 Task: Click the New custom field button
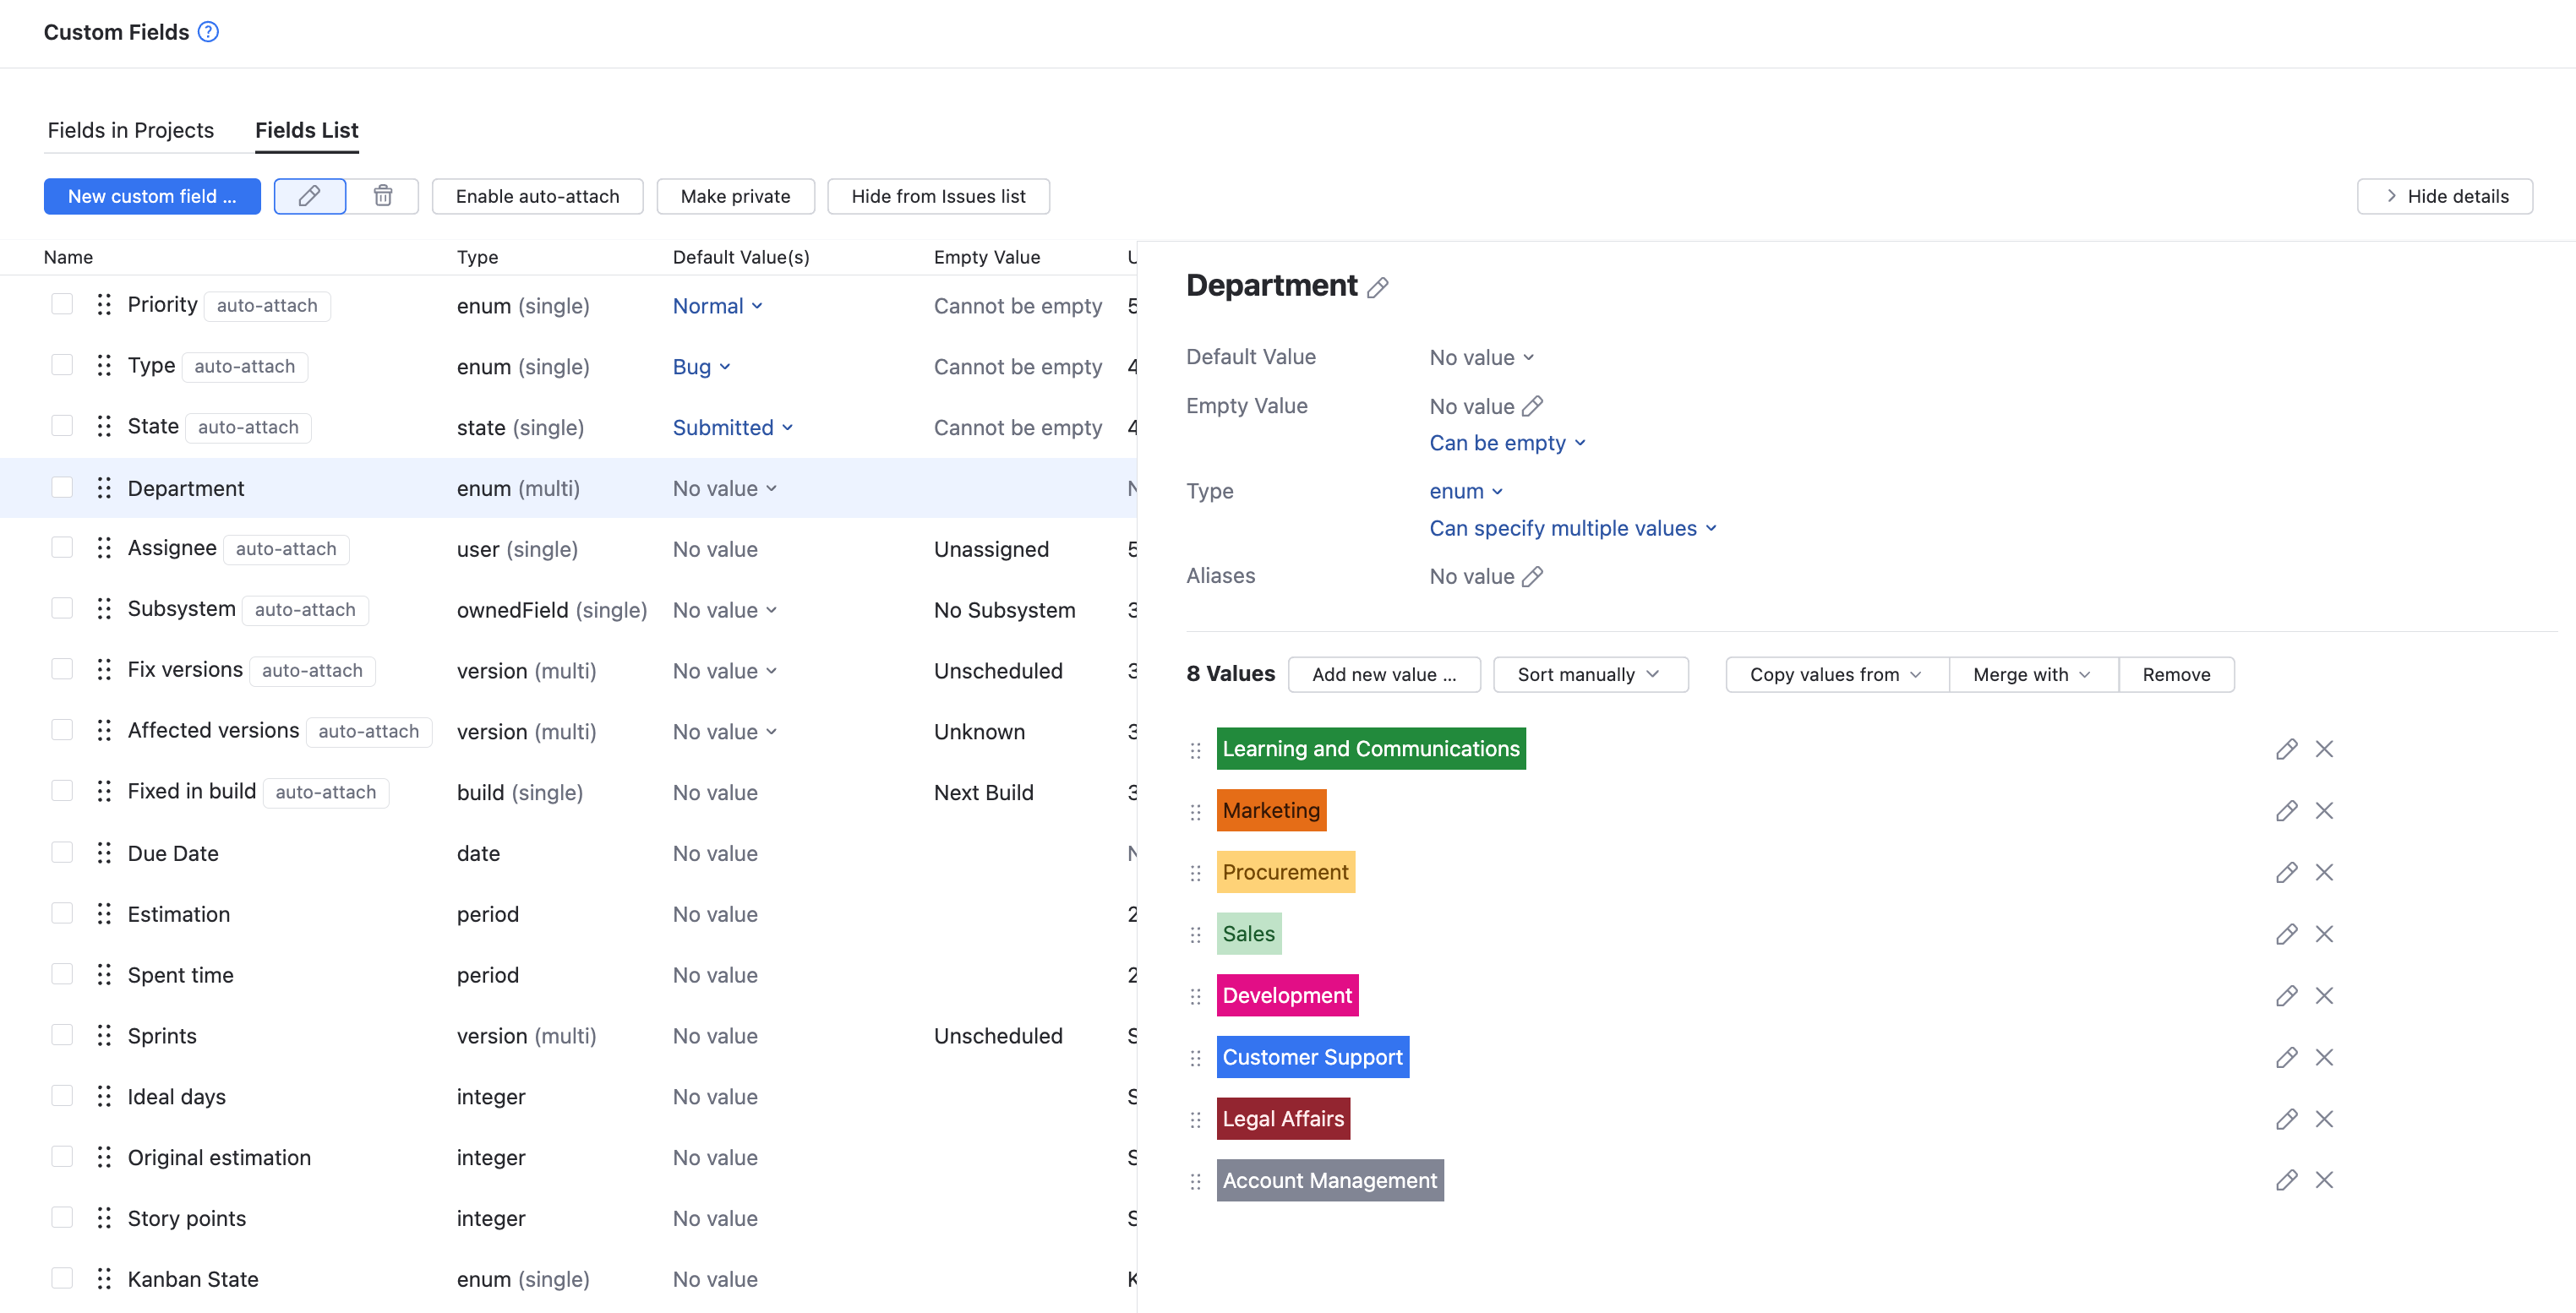tap(152, 196)
